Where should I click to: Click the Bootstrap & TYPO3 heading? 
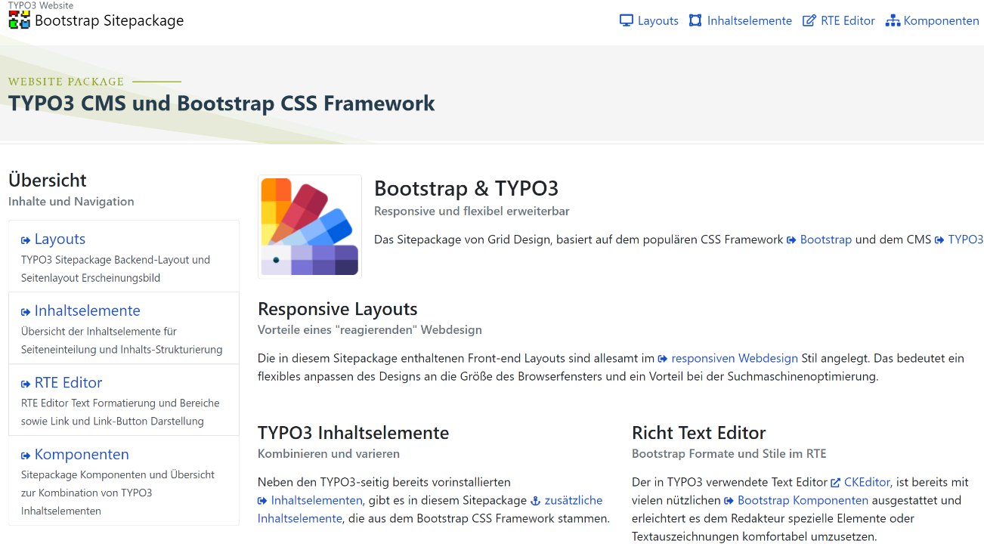point(466,189)
